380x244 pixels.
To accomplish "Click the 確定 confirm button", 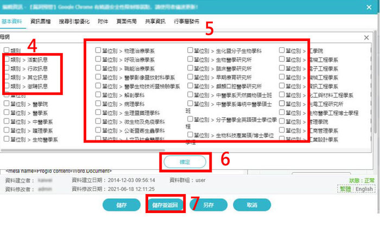I will pyautogui.click(x=185, y=162).
